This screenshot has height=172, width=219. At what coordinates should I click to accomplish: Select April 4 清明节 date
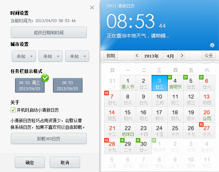pyautogui.click(x=175, y=83)
